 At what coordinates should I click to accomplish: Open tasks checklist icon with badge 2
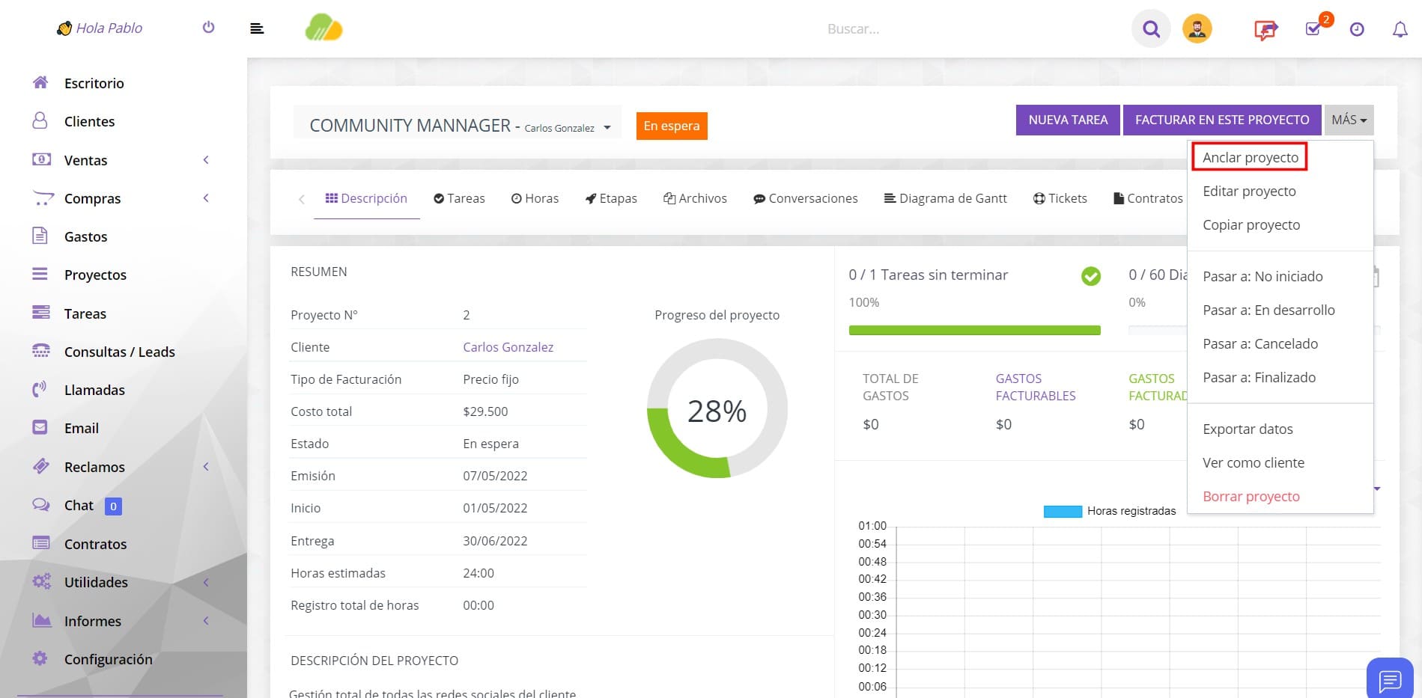[x=1313, y=28]
